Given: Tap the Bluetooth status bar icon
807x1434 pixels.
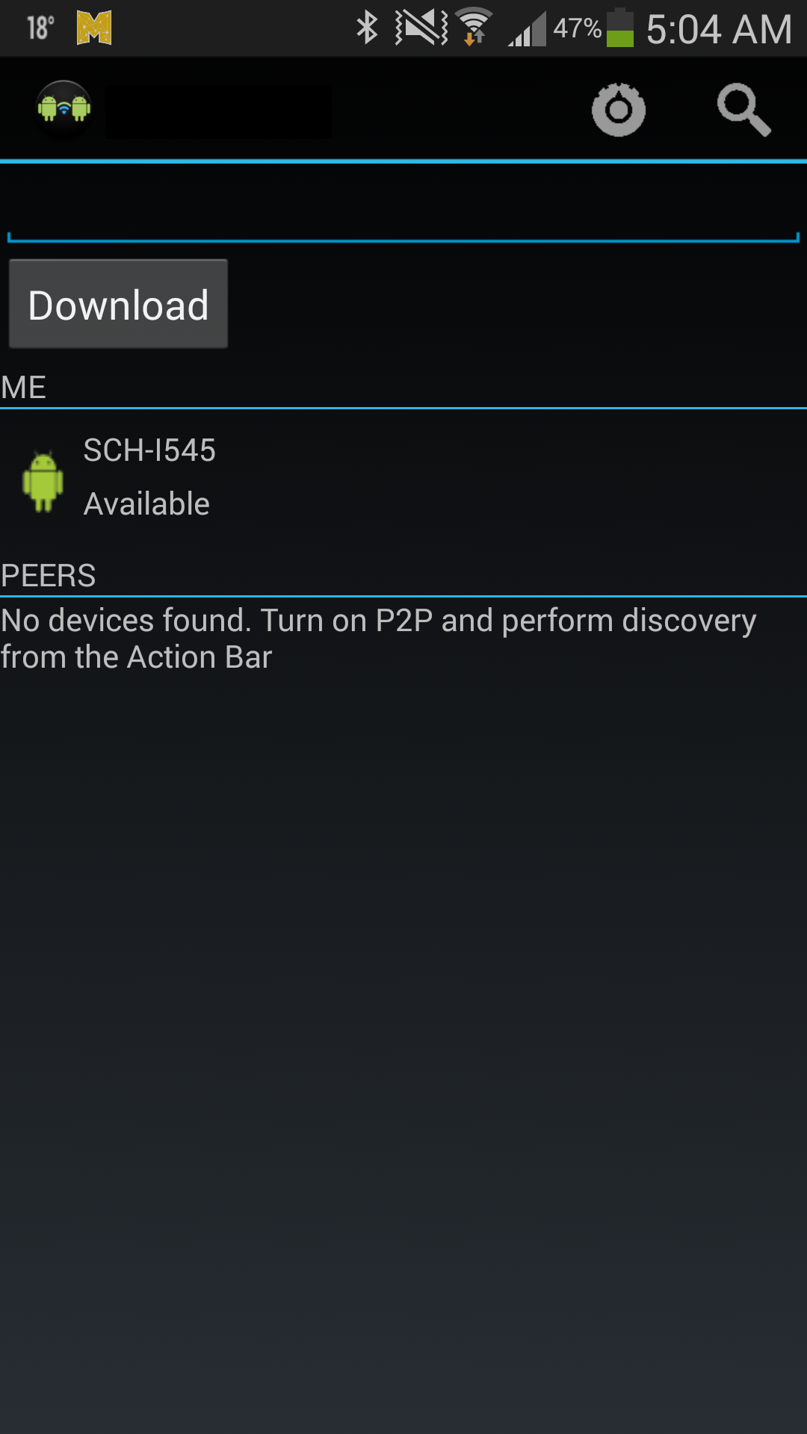Looking at the screenshot, I should (367, 28).
